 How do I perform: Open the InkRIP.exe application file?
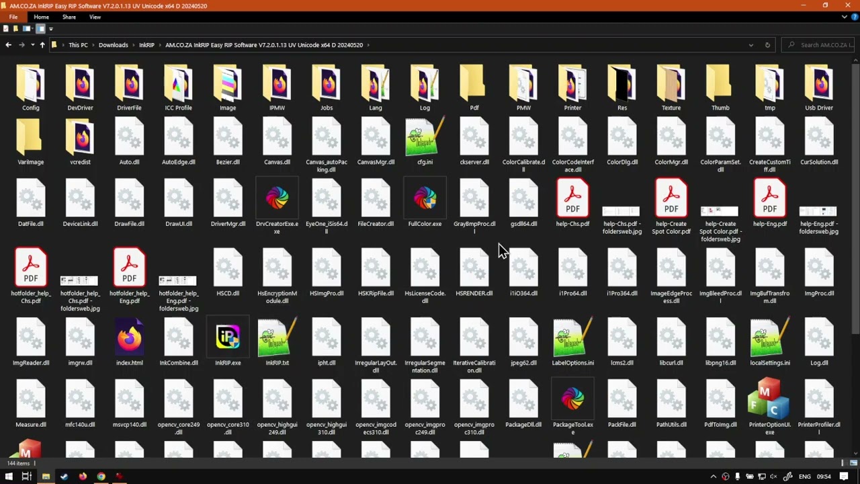pos(228,343)
